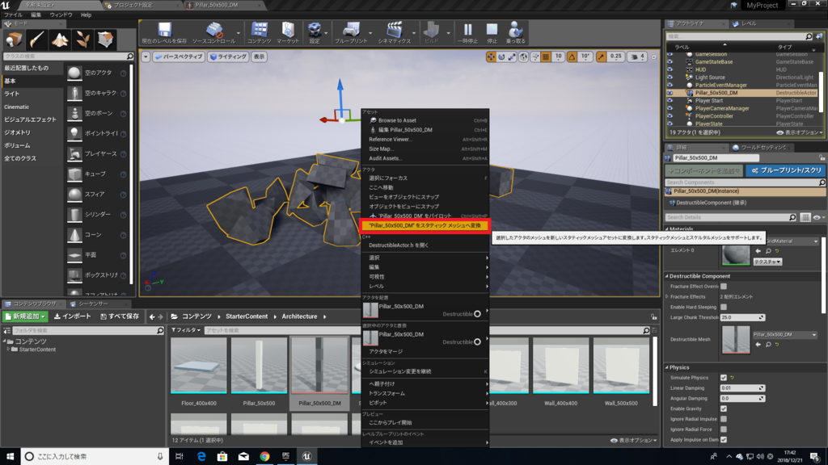
Task: Select rotate gizmo icon in viewport toolbar
Action: point(501,57)
